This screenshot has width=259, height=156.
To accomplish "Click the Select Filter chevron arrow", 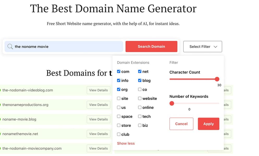I will coord(215,47).
